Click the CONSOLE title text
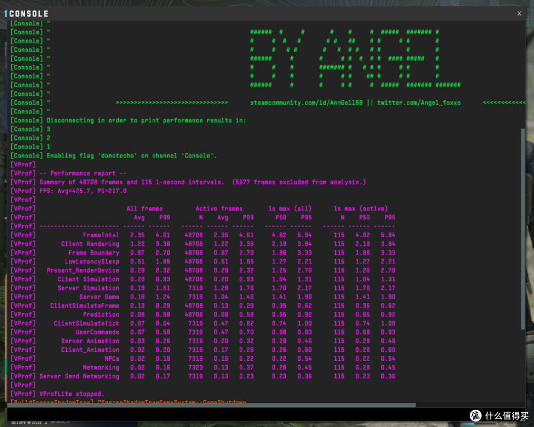Viewport: 534px width, 427px height. point(29,14)
